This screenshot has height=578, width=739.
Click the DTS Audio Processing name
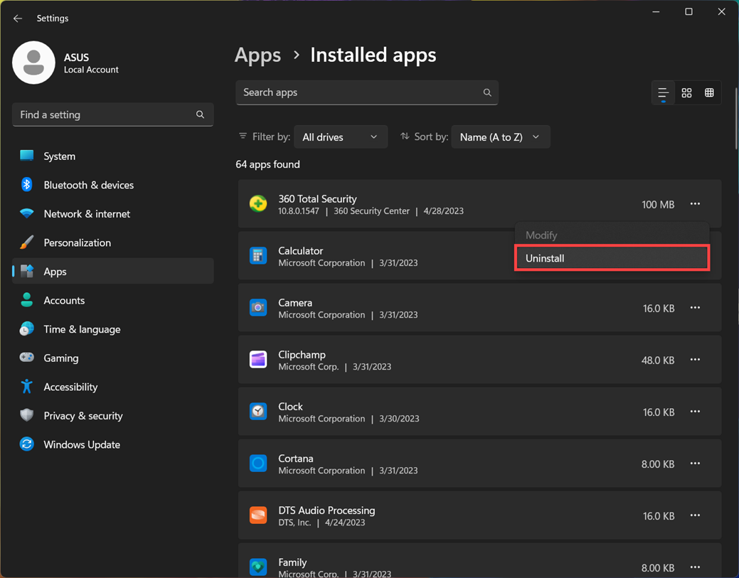pos(326,510)
